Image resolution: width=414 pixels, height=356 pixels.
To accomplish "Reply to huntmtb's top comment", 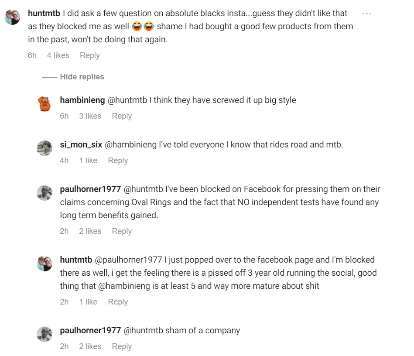I will click(x=90, y=55).
